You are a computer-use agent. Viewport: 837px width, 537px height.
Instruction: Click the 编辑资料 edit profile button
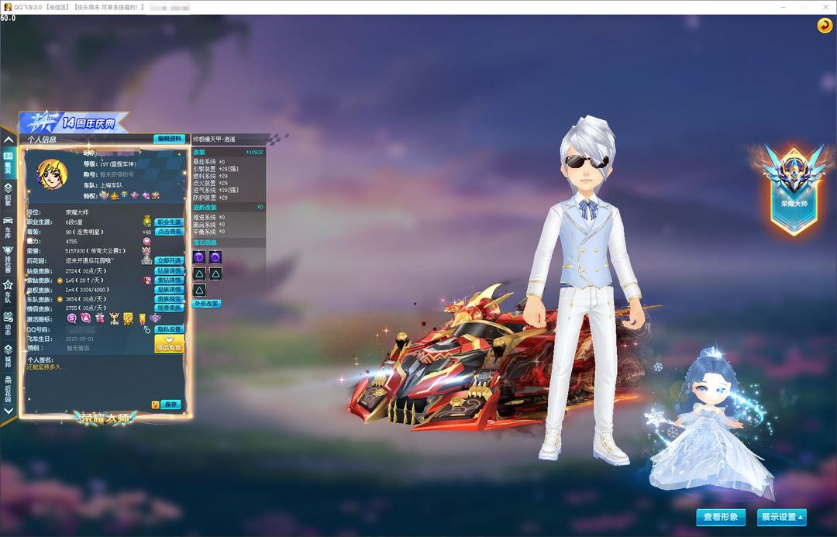(169, 139)
